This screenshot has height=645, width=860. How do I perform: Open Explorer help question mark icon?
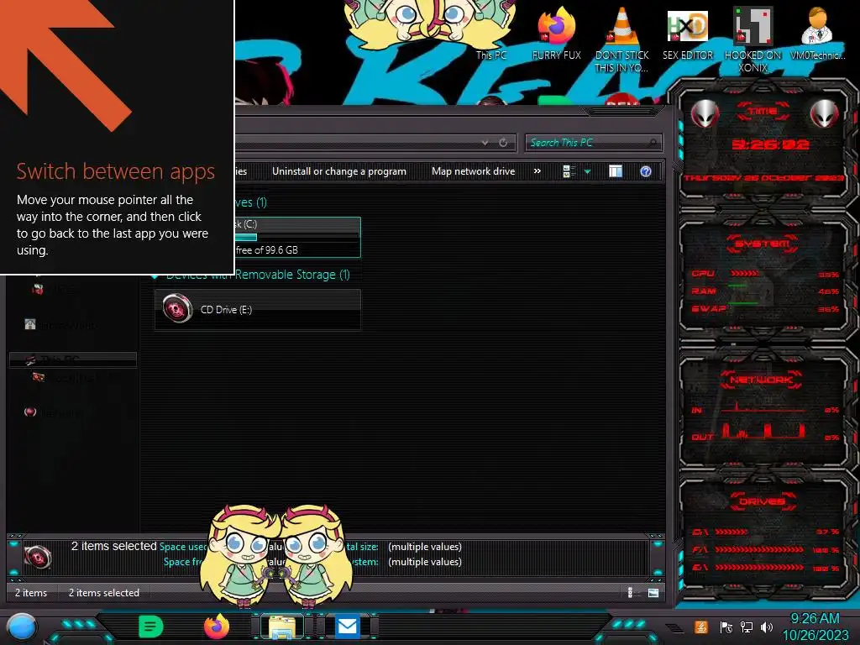pyautogui.click(x=646, y=171)
